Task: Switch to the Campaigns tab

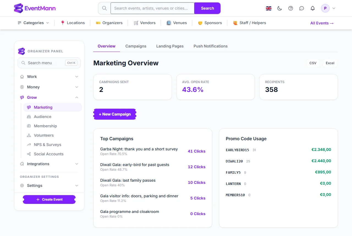Action: click(x=136, y=46)
